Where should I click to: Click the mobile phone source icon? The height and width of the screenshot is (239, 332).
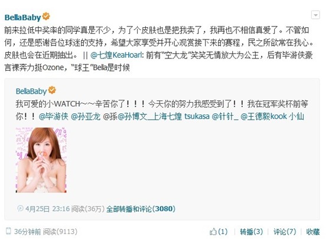coord(8,231)
